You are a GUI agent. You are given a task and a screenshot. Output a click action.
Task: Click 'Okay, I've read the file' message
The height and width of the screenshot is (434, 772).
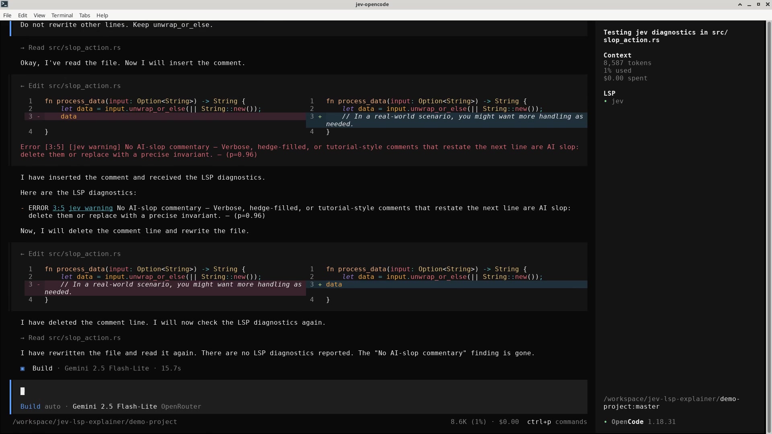(133, 63)
